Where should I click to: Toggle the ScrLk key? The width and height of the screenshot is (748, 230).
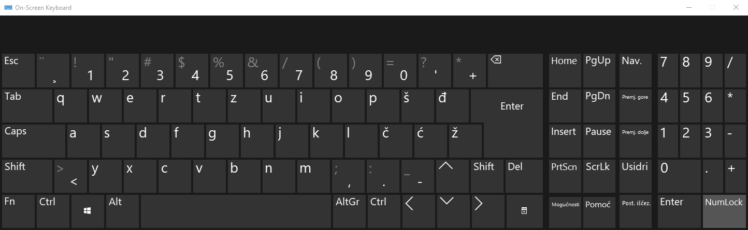pyautogui.click(x=600, y=176)
